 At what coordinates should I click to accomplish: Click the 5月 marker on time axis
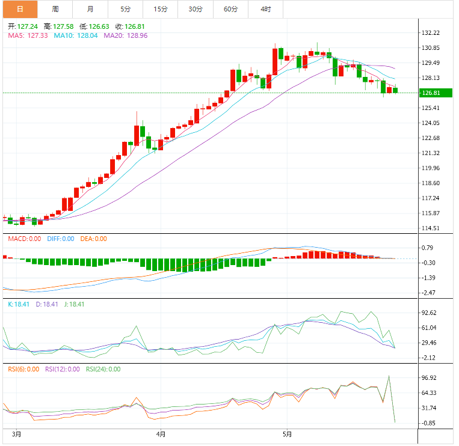[287, 434]
